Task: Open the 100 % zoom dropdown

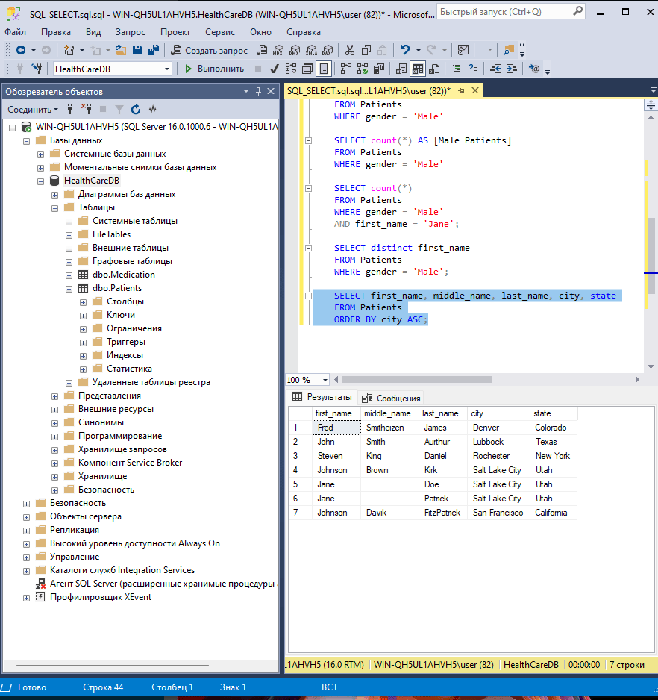Action: click(x=325, y=380)
